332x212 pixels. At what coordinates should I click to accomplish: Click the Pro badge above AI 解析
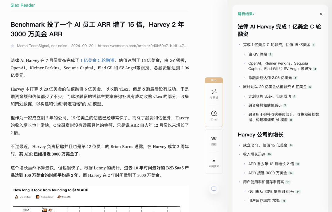pyautogui.click(x=214, y=80)
